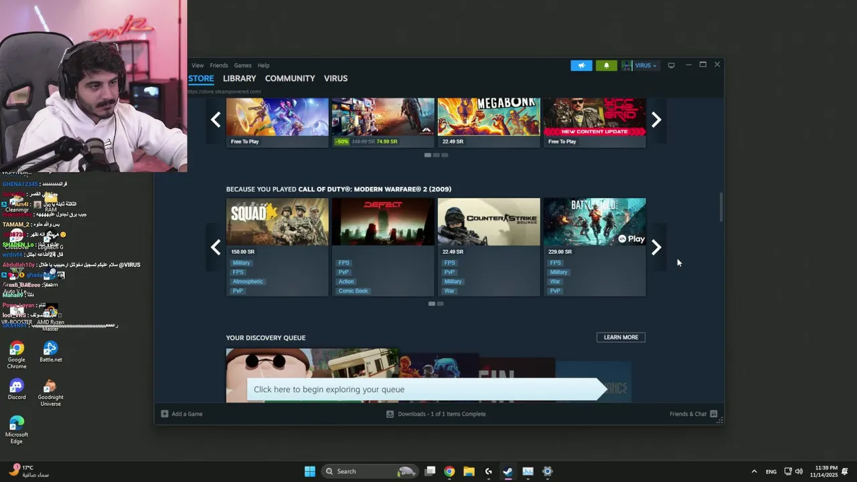The width and height of the screenshot is (857, 482).
Task: Click the 229.00 SR Battlefield price
Action: 560,252
